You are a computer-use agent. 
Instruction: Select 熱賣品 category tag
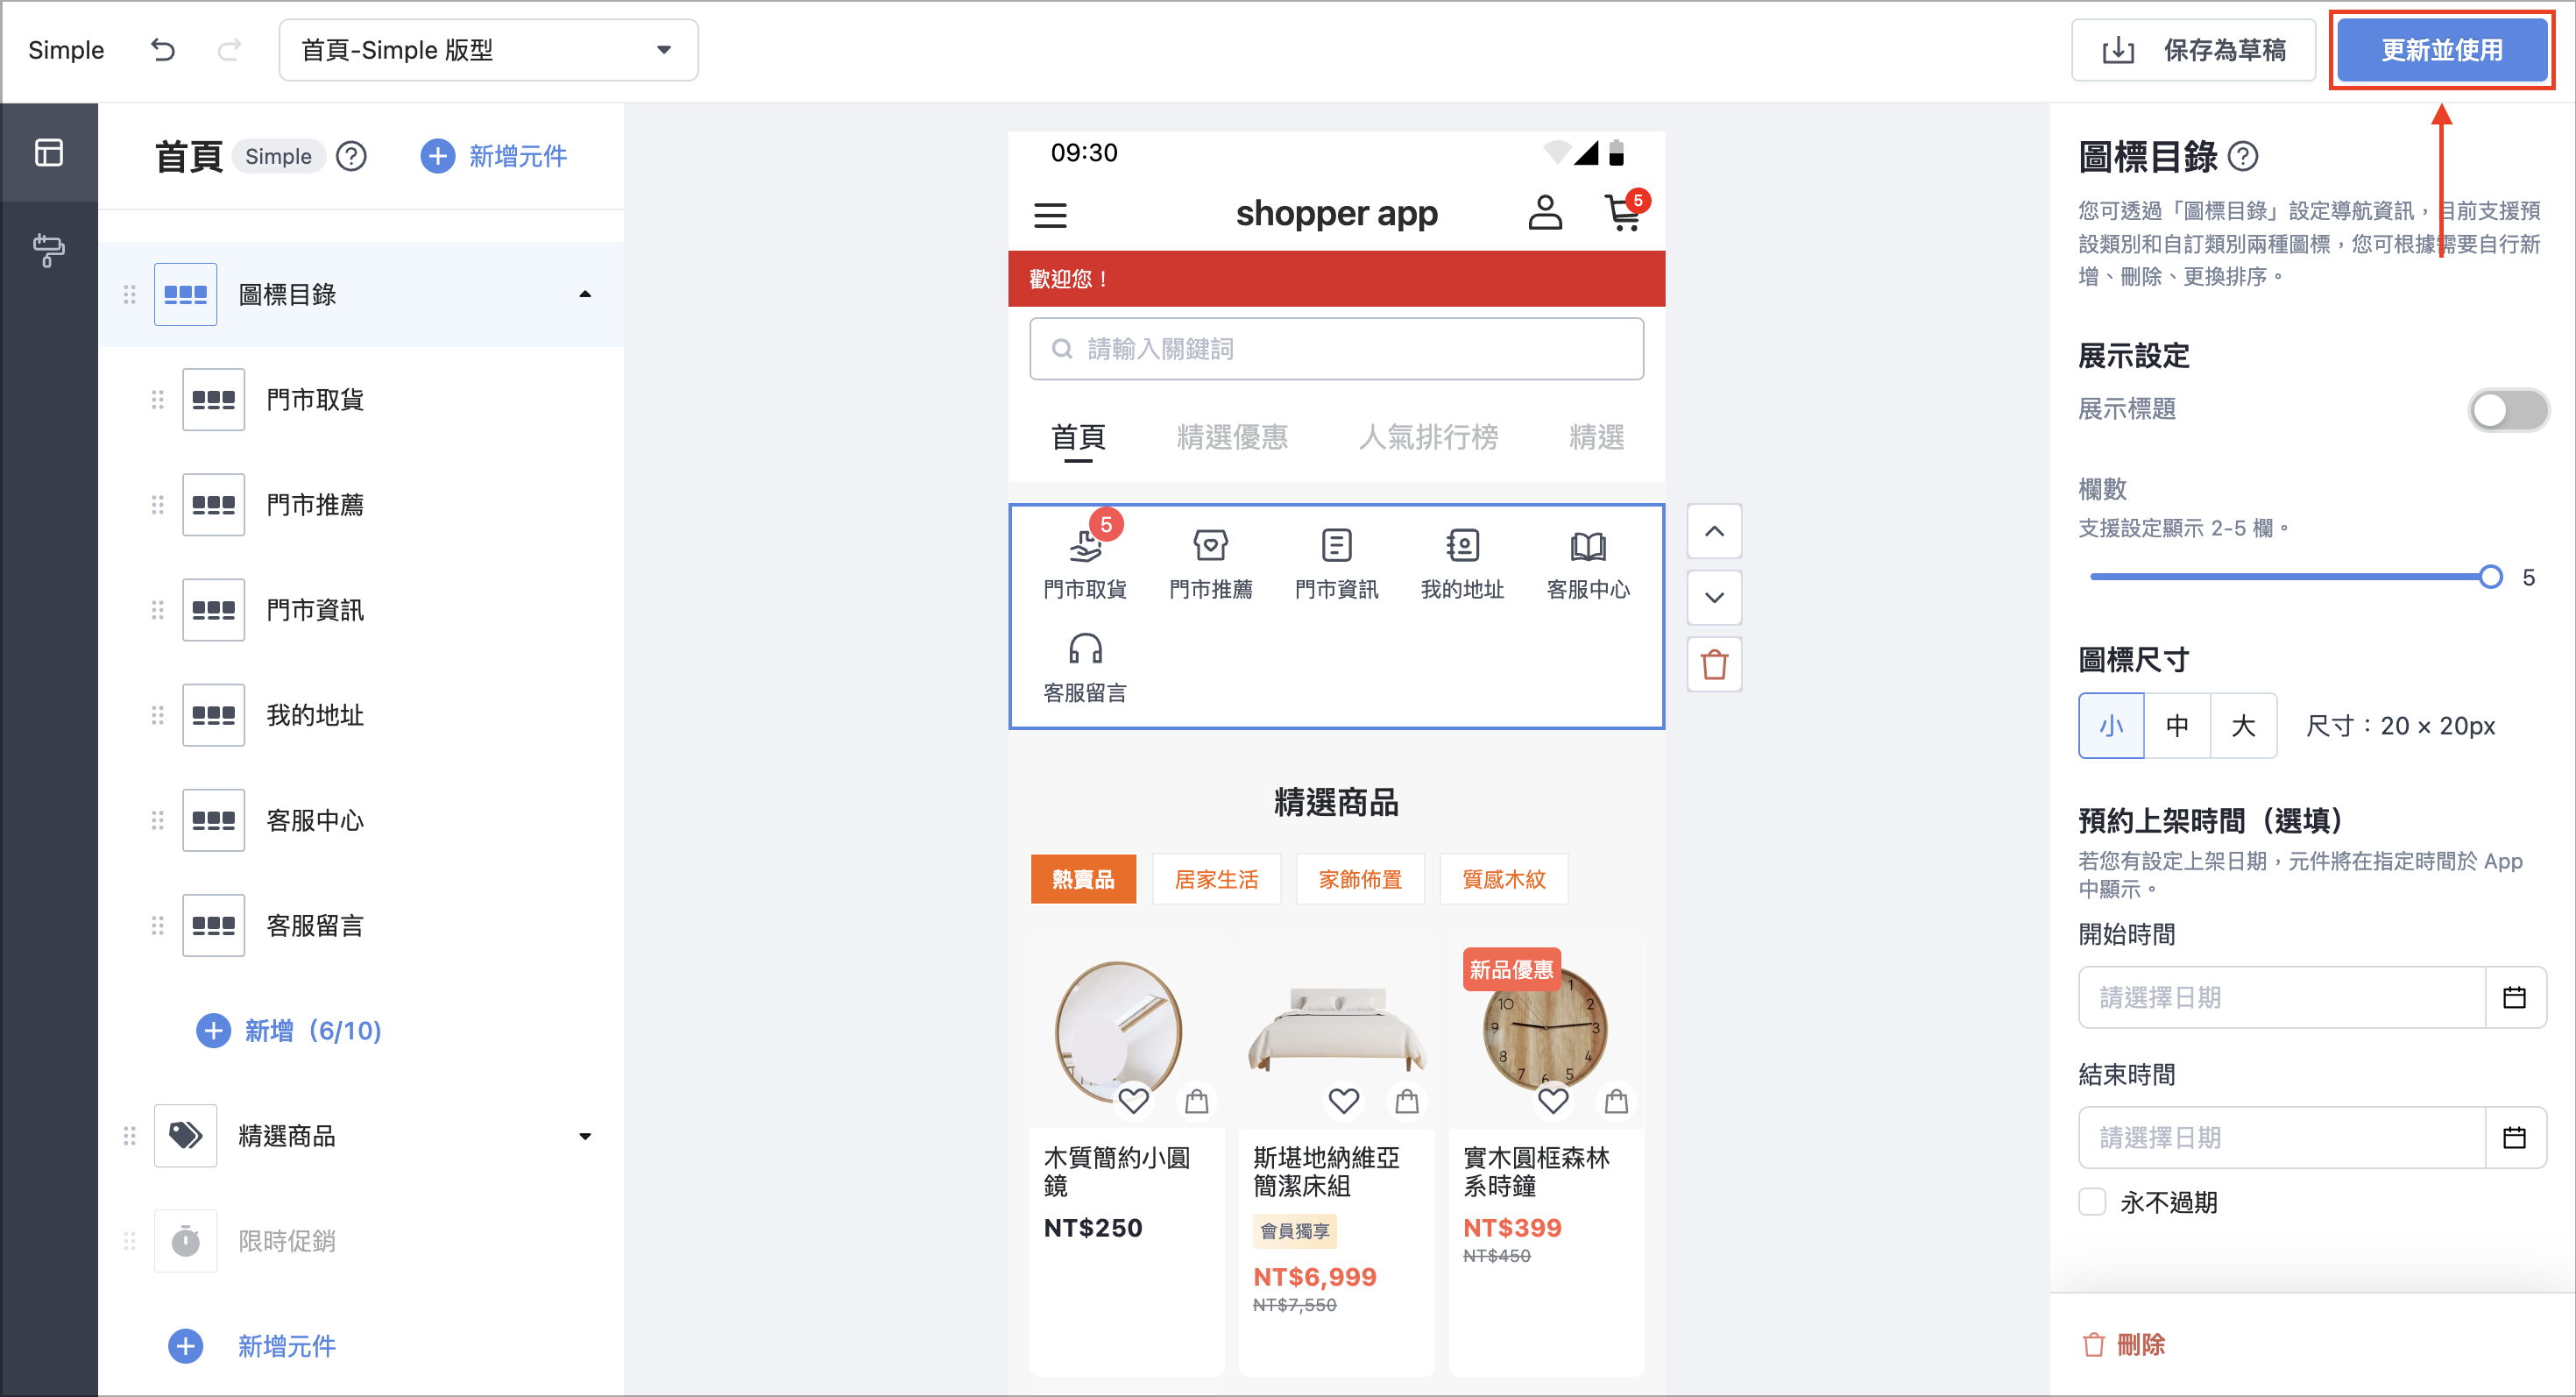coord(1083,879)
